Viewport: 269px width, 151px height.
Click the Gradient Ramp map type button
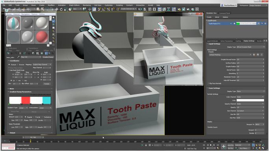click(48, 57)
